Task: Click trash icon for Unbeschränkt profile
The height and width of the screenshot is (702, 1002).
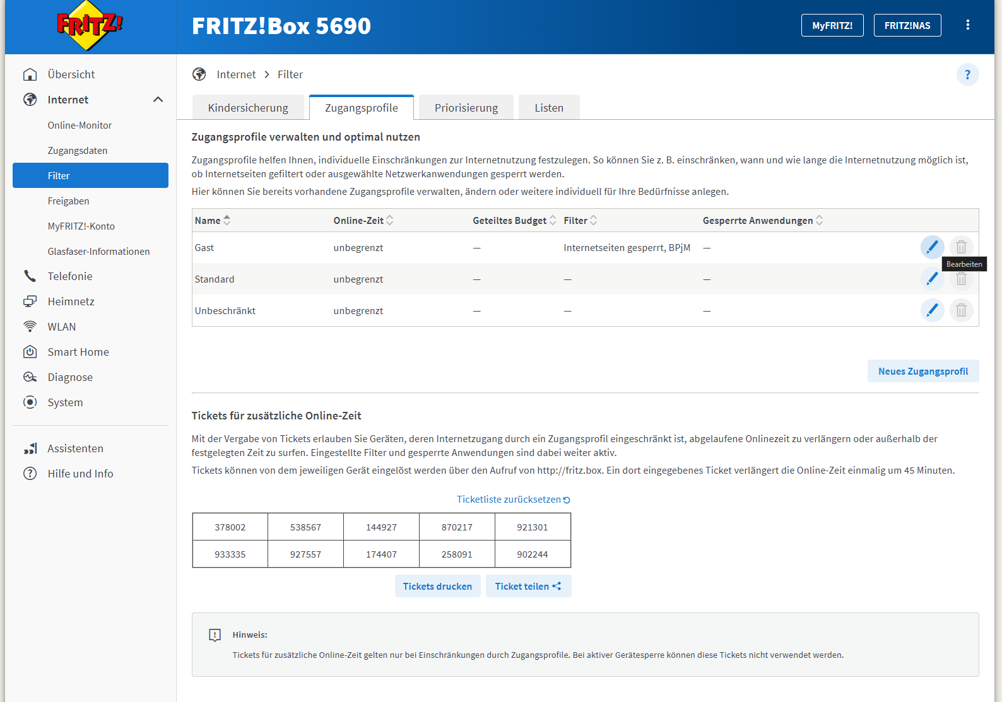Action: tap(961, 310)
